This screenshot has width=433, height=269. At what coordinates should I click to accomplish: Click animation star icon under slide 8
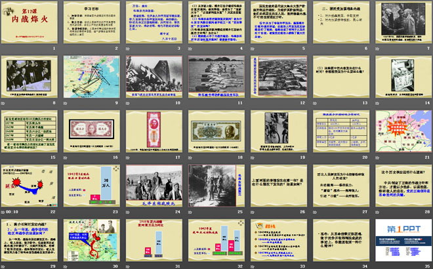coord(3,103)
